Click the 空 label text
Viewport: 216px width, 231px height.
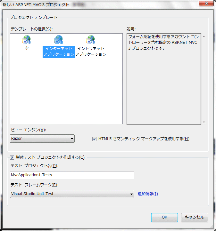pyautogui.click(x=27, y=48)
